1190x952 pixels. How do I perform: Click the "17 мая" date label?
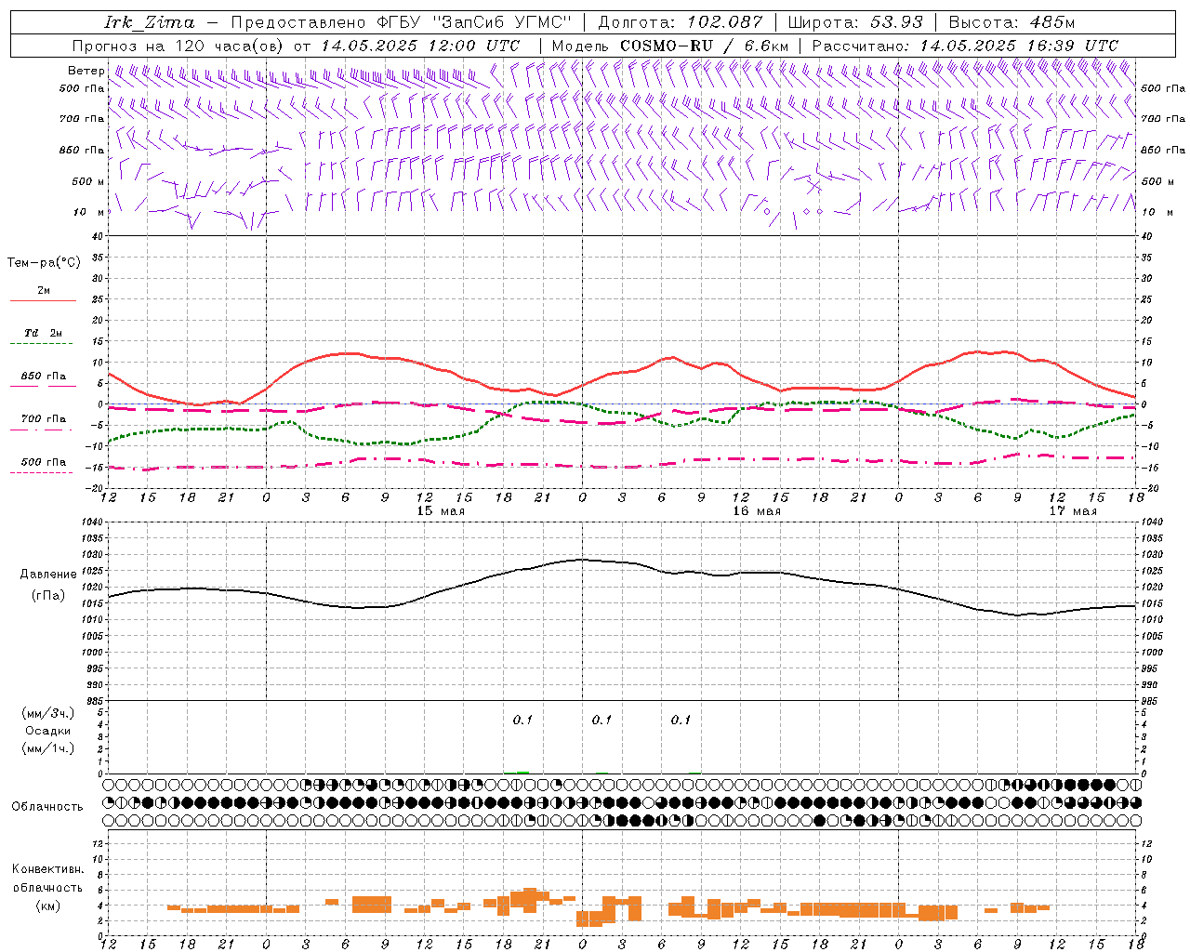pos(1073,511)
